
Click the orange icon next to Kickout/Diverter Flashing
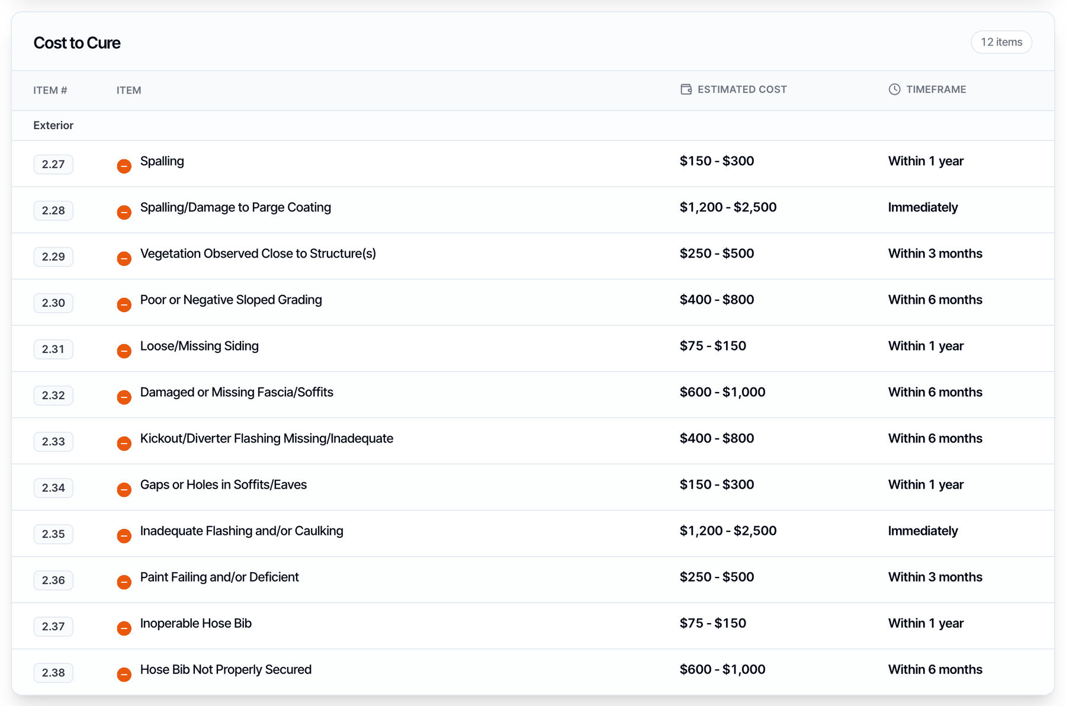pos(124,443)
